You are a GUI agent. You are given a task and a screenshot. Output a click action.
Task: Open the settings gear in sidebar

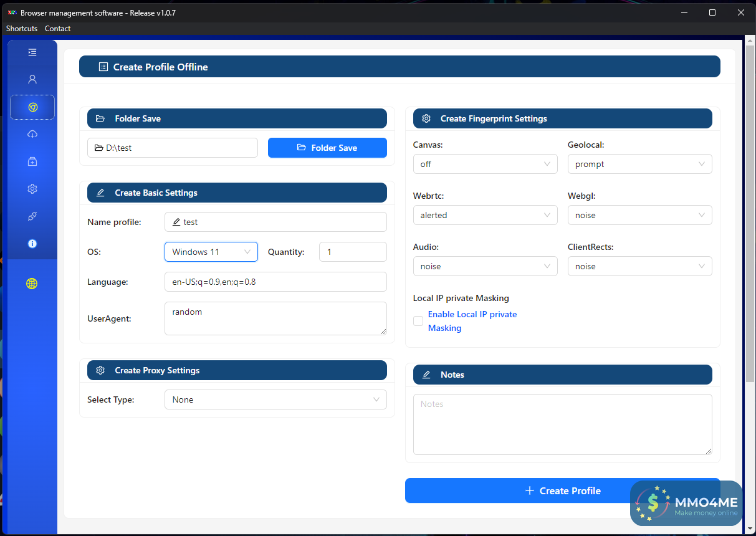point(32,189)
